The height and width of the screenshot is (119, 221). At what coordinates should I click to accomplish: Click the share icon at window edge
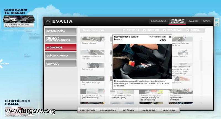[217, 24]
